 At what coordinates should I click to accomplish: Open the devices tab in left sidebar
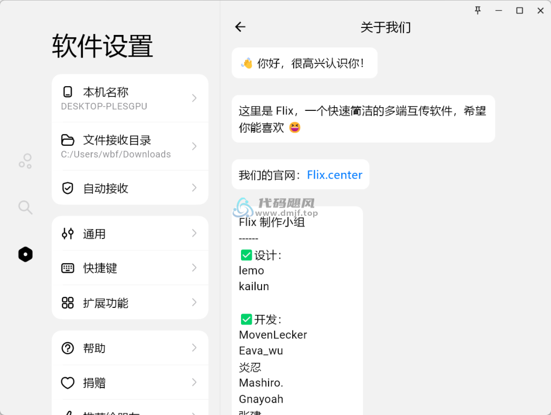tap(25, 161)
